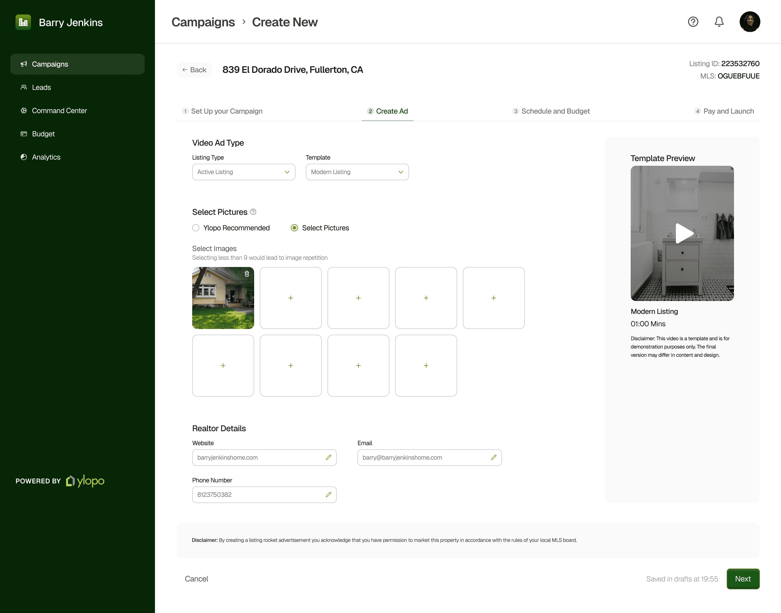The height and width of the screenshot is (613, 781).
Task: Choose the Select Pictures radio button
Action: tap(294, 228)
